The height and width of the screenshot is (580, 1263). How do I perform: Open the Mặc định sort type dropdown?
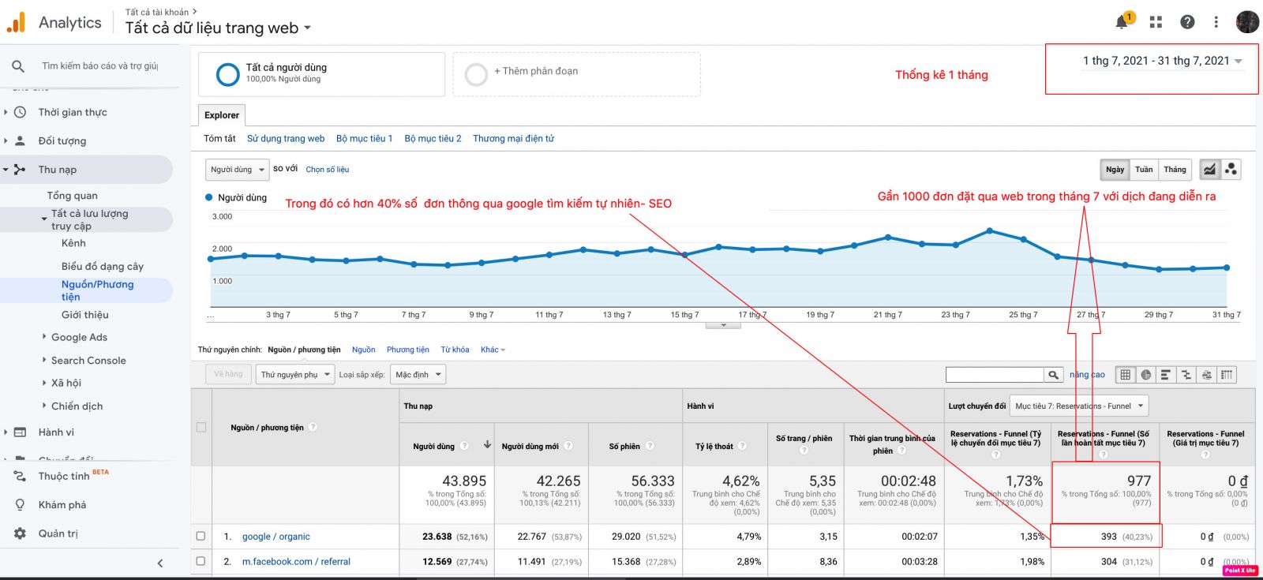click(x=418, y=374)
